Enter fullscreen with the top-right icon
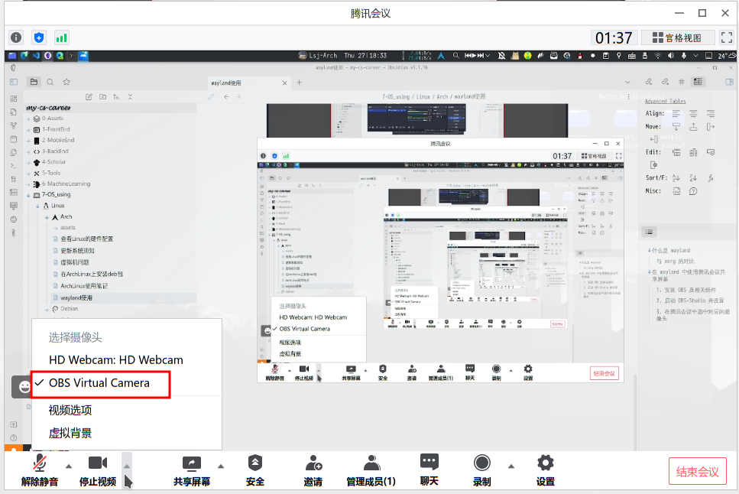Screen dimensions: 739x494 (727, 37)
